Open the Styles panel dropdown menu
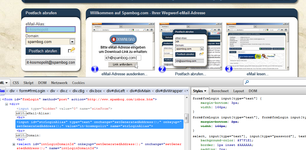 pyautogui.click(x=200, y=91)
